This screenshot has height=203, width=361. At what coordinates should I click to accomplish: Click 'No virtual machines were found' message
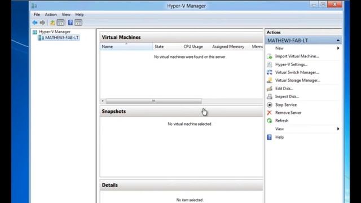pos(190,57)
